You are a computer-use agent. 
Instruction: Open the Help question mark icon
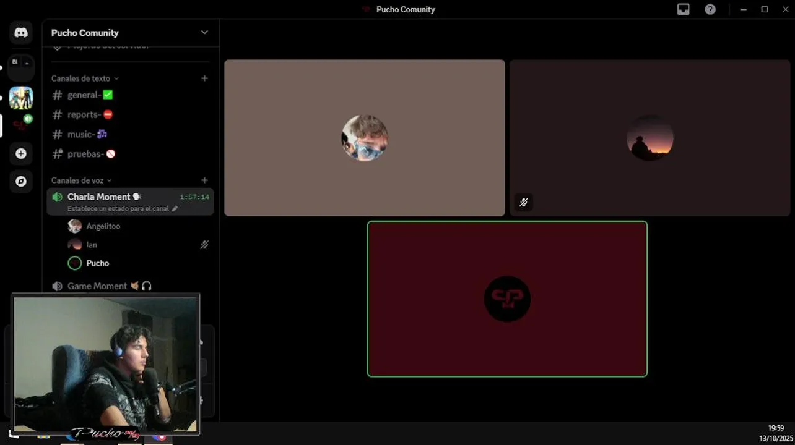[710, 9]
